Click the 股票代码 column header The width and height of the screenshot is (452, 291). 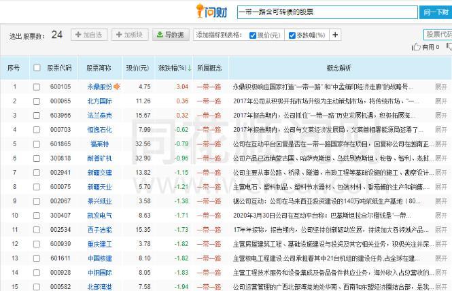[x=59, y=68]
